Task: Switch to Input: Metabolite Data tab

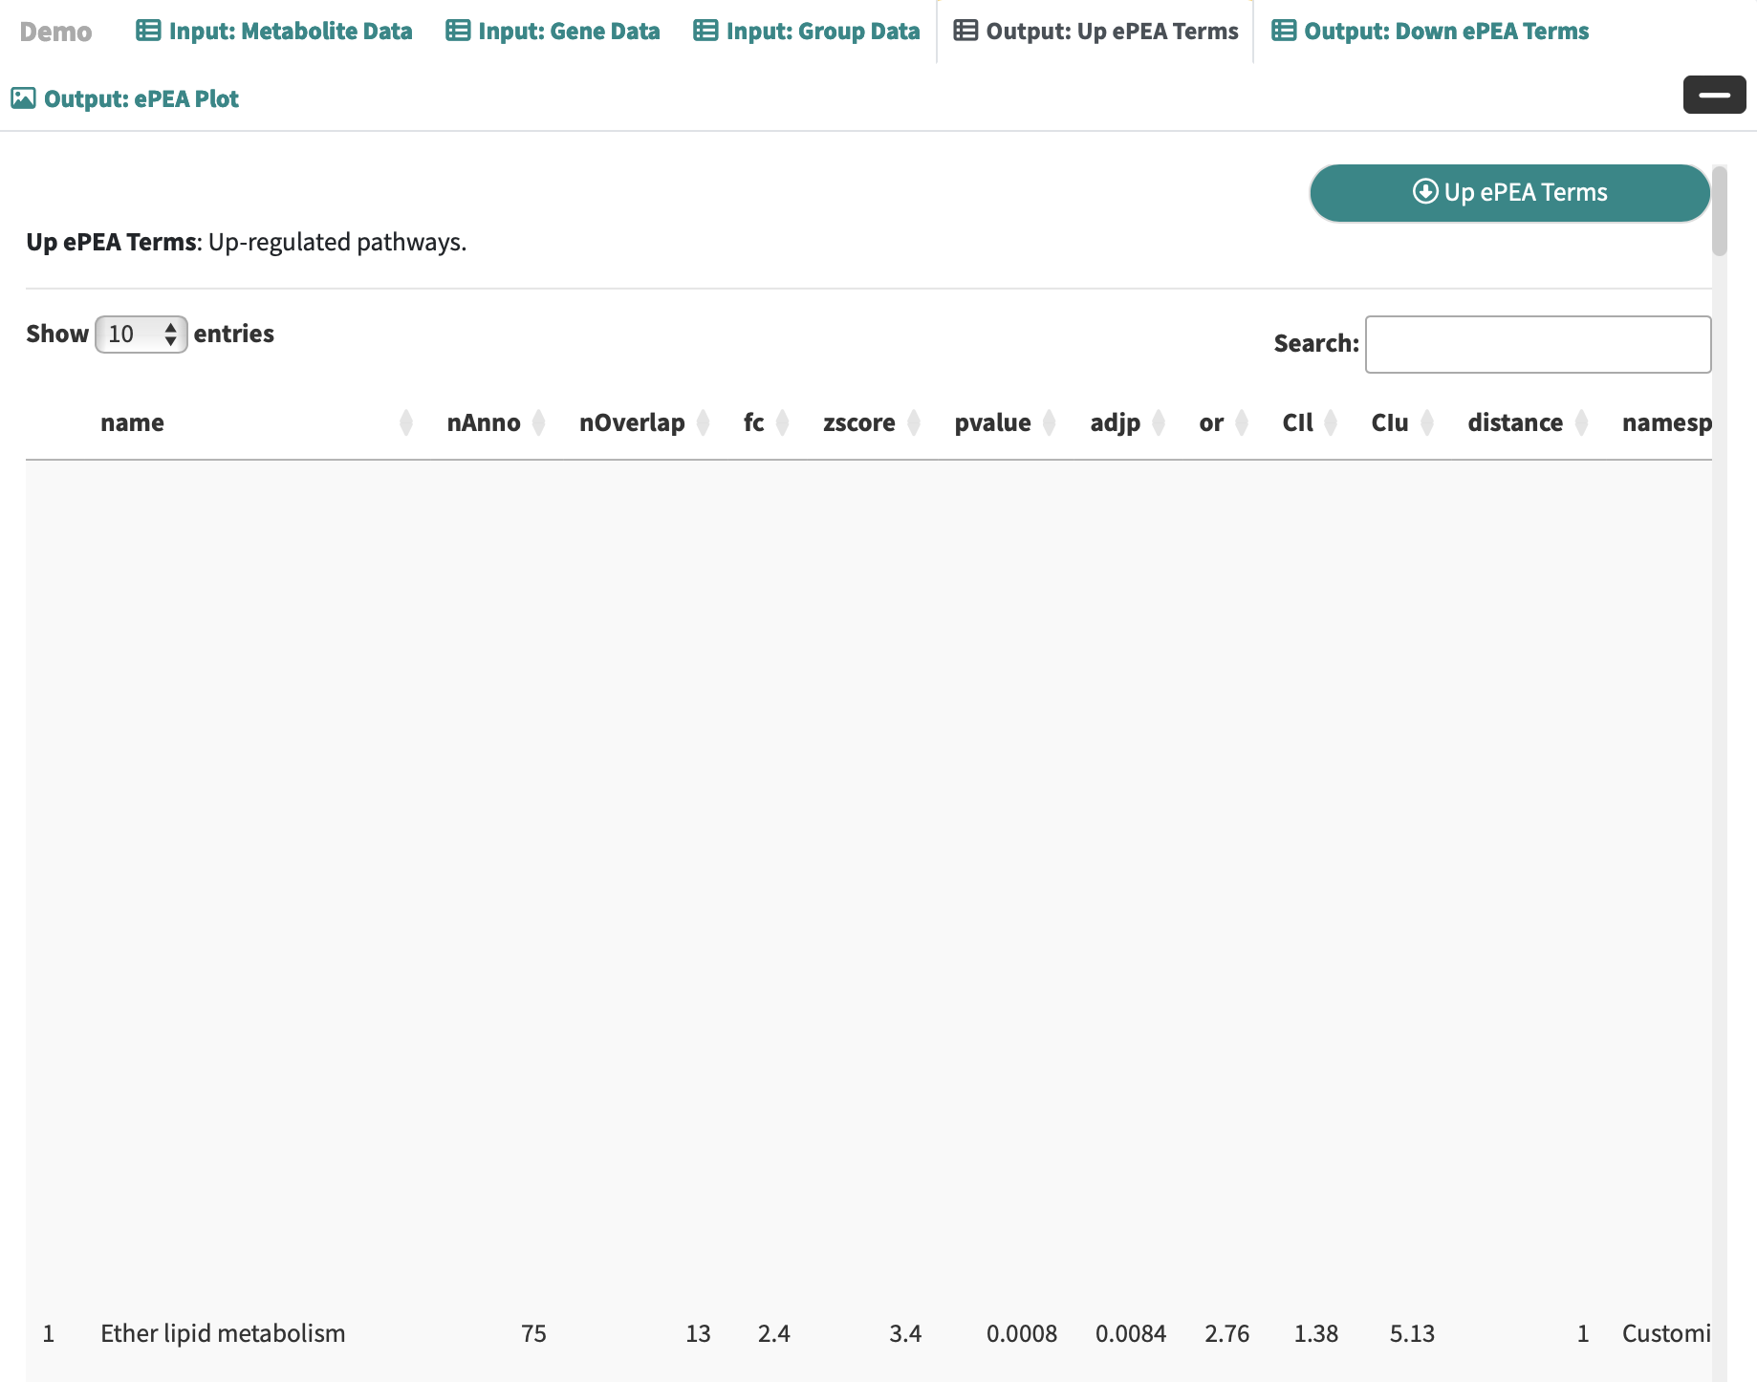Action: [274, 32]
